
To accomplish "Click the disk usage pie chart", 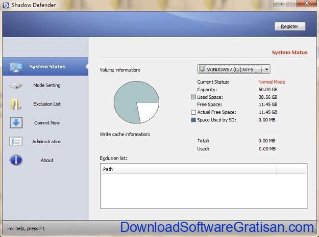I will [136, 102].
